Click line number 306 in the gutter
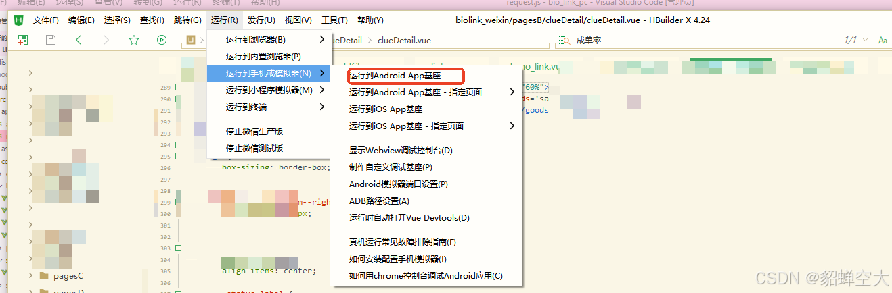Screen dimensions: 892x293 click(165, 283)
